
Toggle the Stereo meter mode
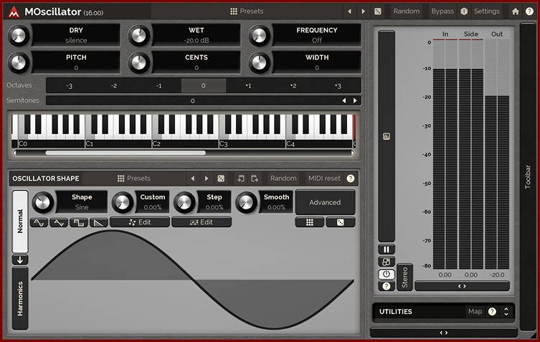[404, 277]
